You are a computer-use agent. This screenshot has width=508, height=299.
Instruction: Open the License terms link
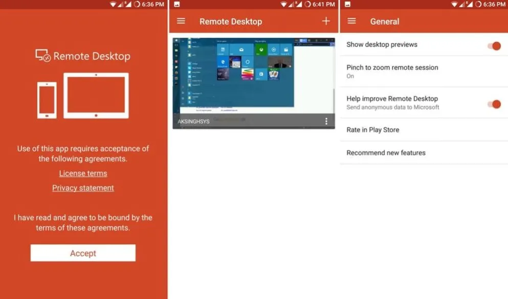click(83, 173)
